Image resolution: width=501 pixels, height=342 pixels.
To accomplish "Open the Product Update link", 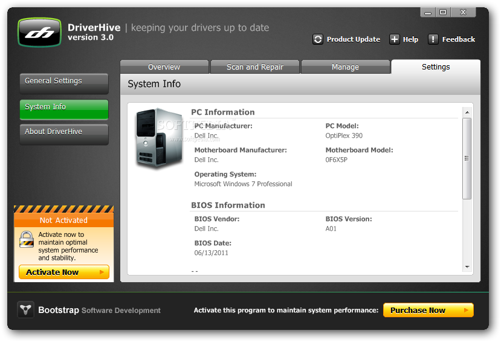I will [x=354, y=39].
